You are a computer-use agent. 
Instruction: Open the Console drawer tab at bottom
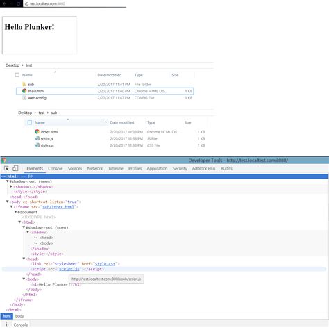point(21,325)
